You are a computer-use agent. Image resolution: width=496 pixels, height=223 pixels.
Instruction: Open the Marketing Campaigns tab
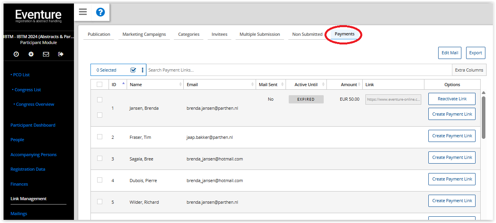point(144,34)
